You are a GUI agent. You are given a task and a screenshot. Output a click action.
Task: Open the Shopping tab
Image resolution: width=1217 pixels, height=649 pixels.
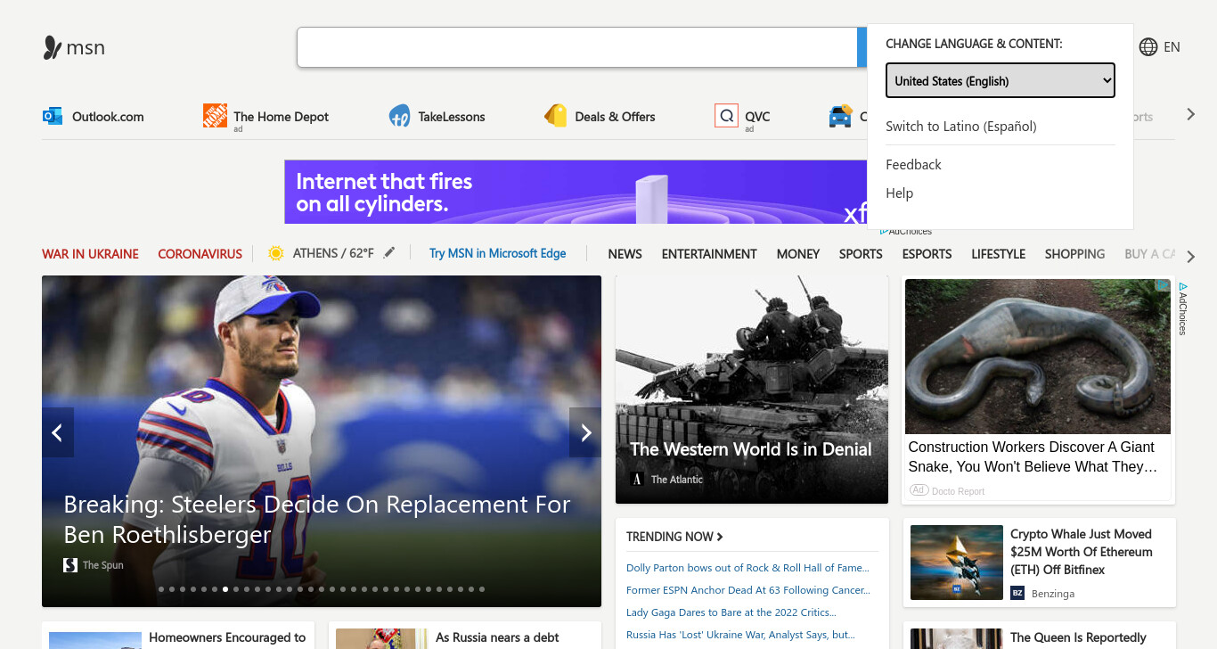(1074, 254)
